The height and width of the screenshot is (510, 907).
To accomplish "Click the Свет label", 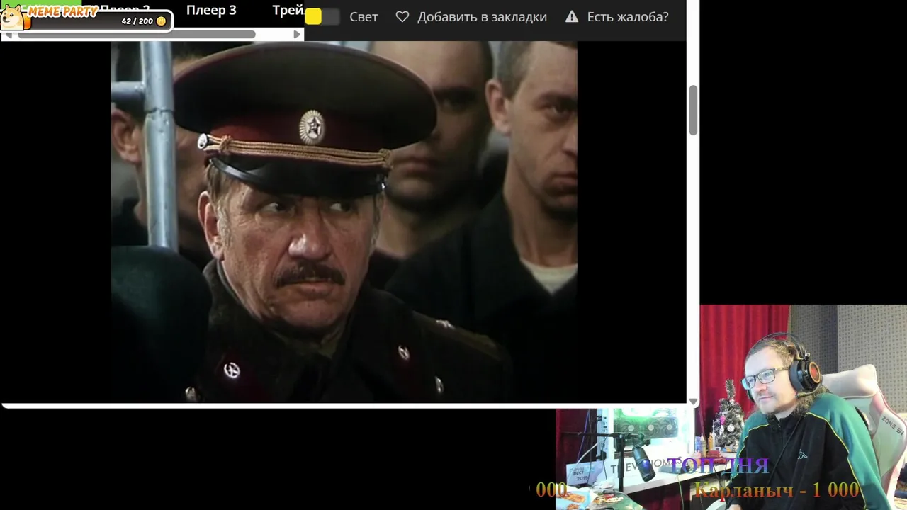I will (364, 17).
